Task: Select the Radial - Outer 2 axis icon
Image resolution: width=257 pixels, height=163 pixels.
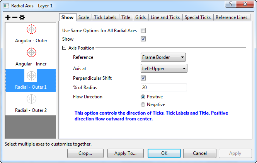Action: [x=31, y=99]
